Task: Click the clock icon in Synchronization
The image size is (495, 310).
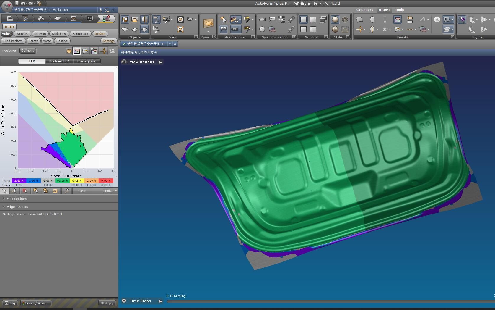Action: [x=262, y=29]
